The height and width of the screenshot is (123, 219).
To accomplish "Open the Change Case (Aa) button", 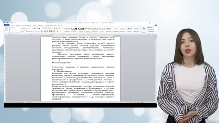I will [x=39, y=28].
